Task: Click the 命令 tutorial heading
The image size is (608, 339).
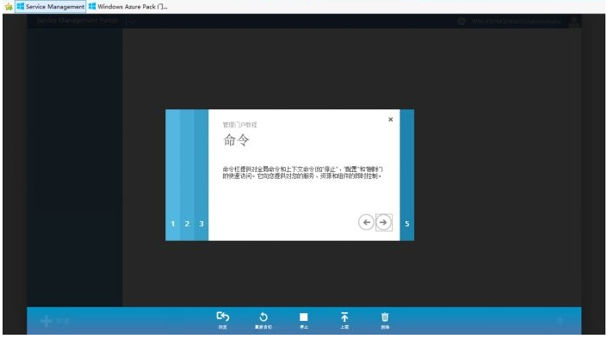Action: tap(236, 140)
